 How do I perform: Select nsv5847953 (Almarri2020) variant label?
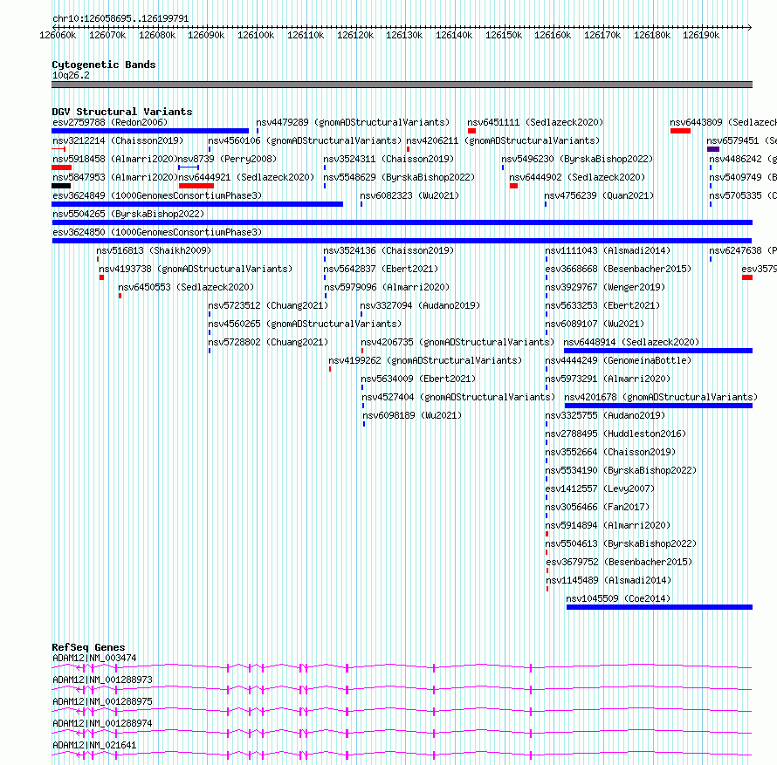click(115, 177)
